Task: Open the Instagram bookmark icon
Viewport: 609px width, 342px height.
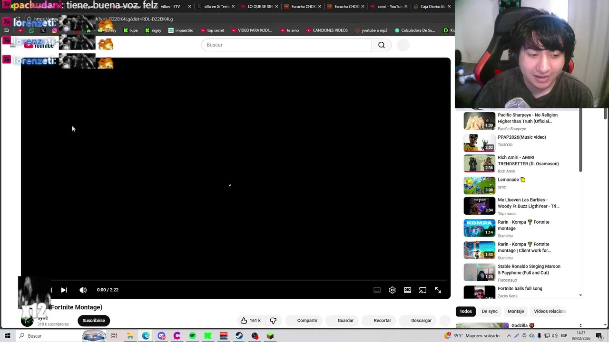Action: coord(54,30)
